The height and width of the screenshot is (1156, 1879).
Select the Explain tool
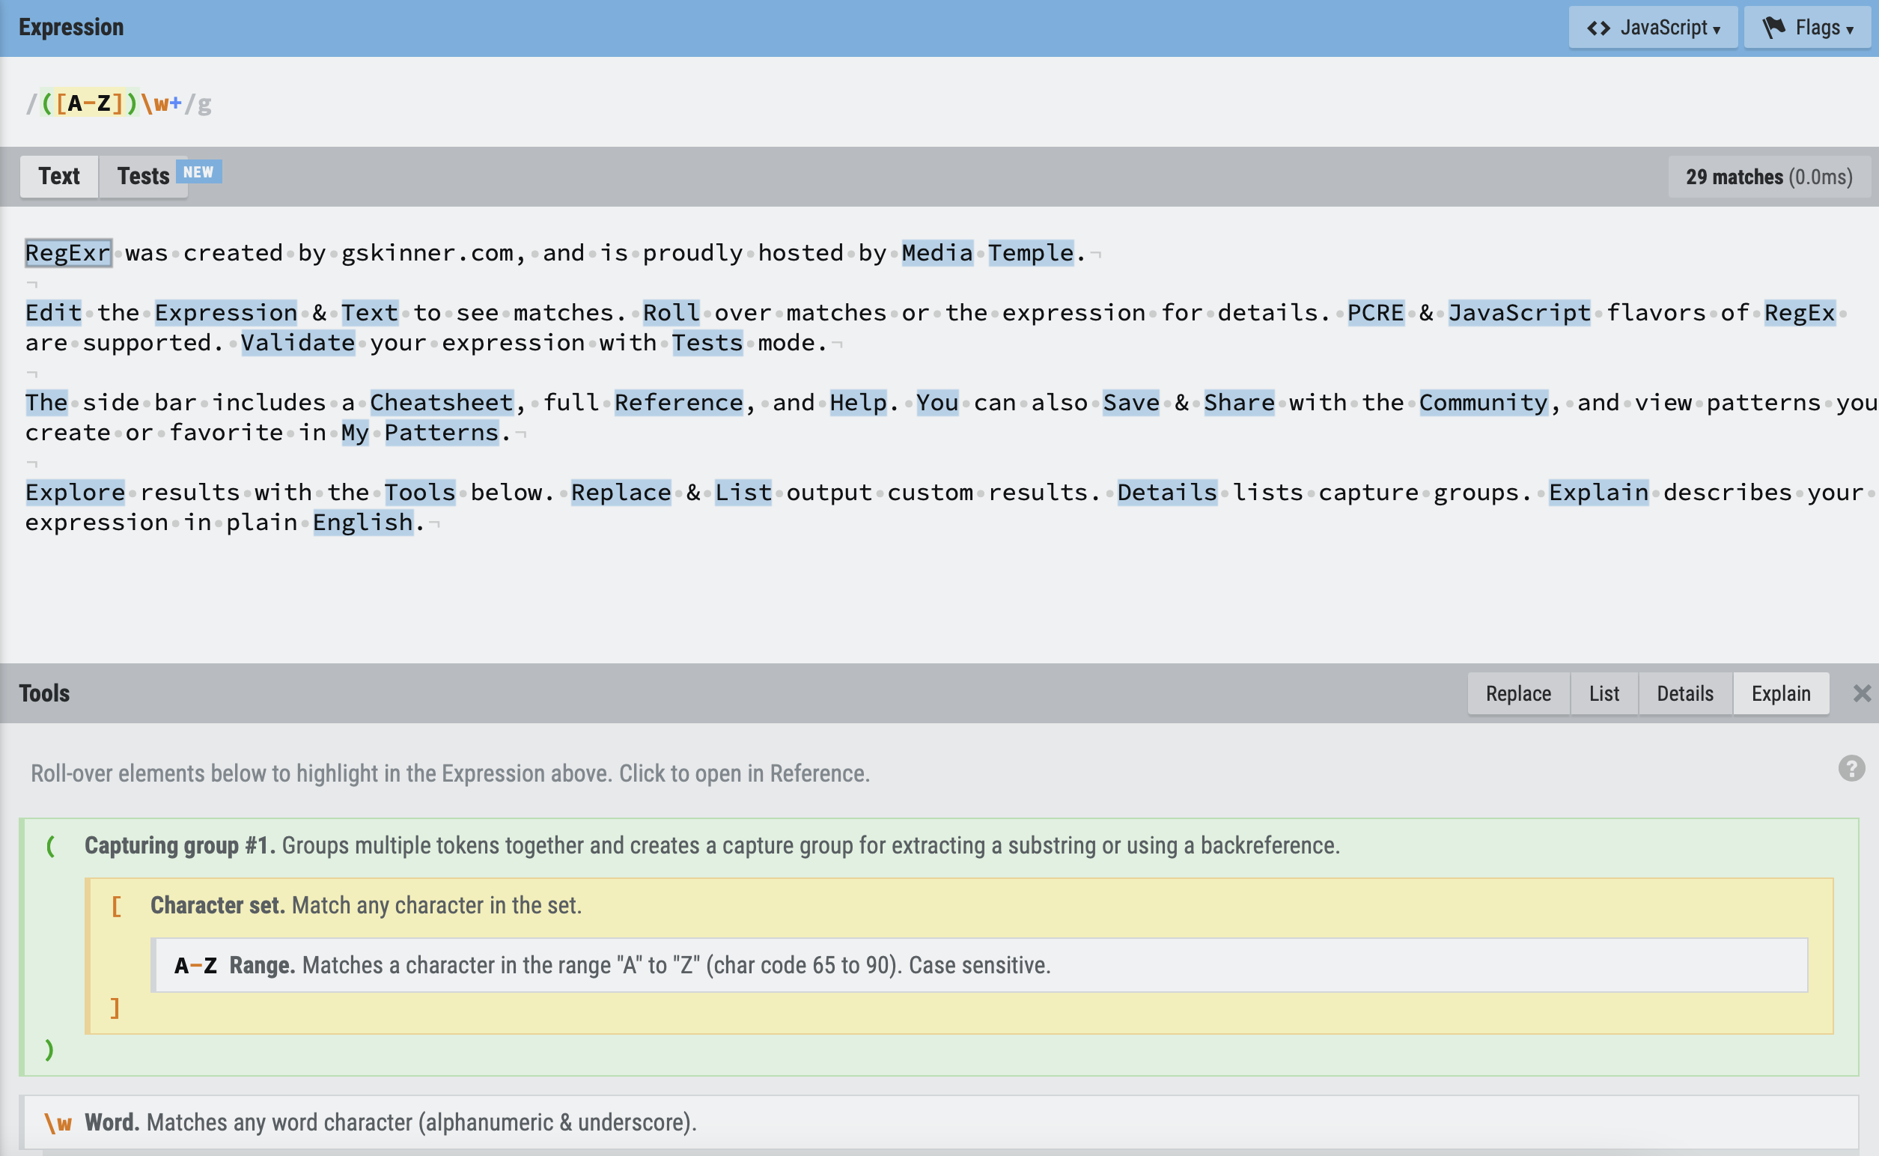(1780, 693)
